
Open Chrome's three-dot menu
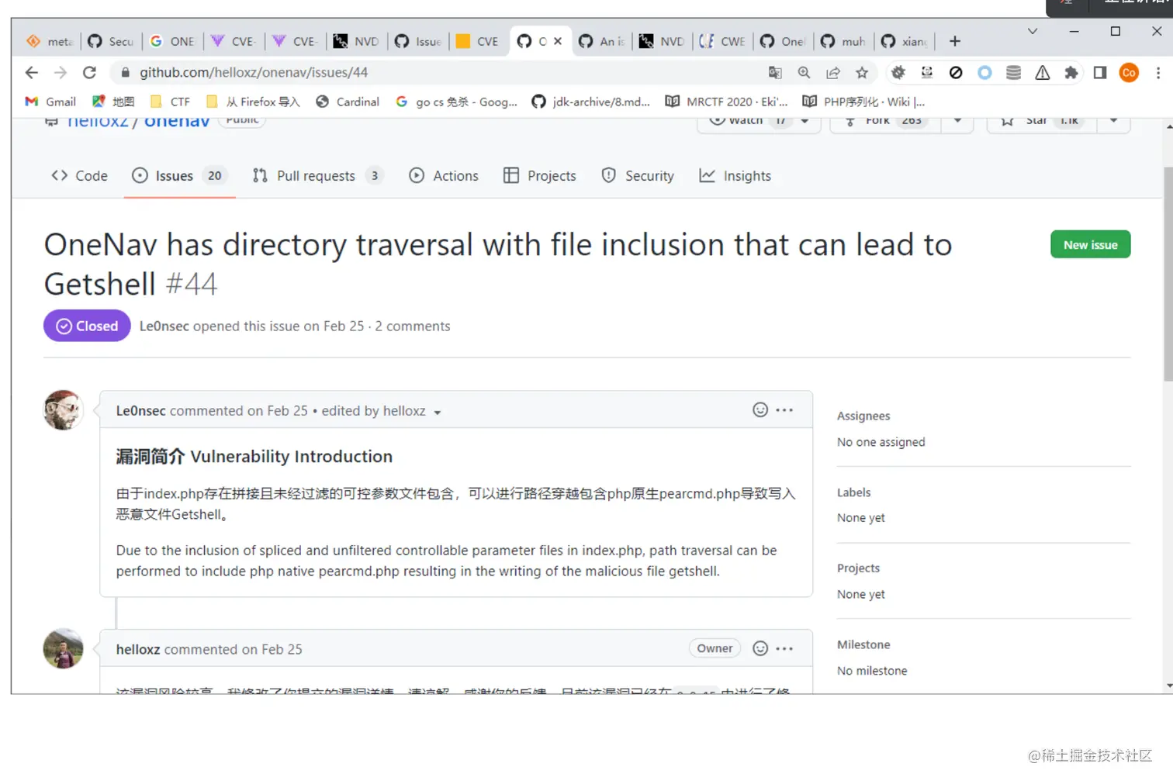(1158, 72)
